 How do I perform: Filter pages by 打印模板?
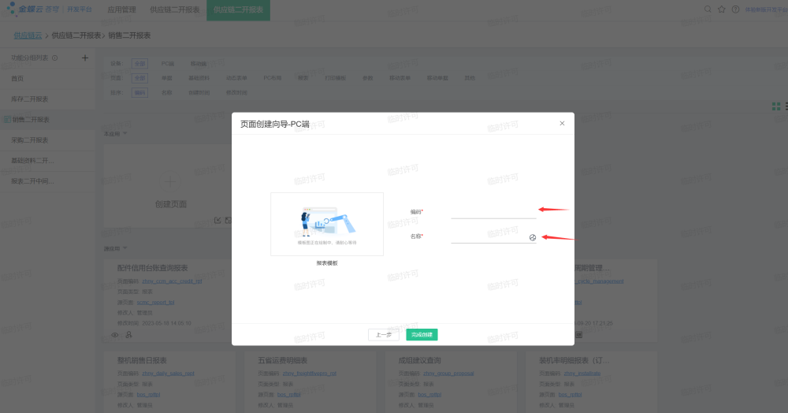point(335,78)
